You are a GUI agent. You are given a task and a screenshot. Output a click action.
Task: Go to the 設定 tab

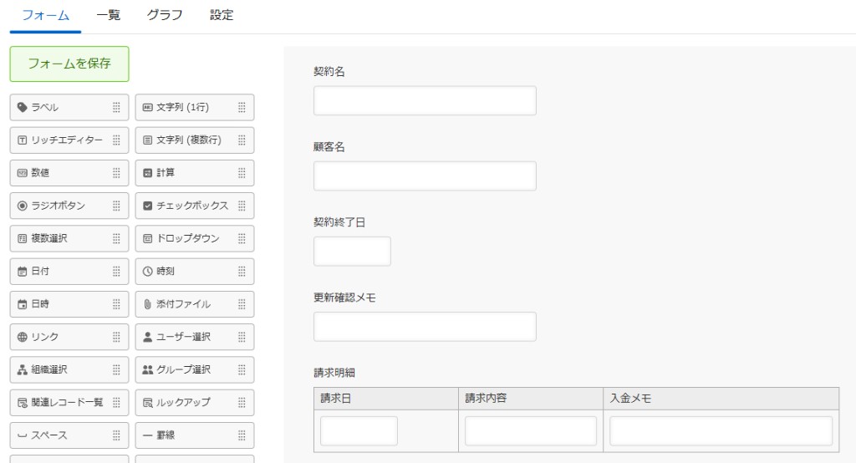pos(222,15)
